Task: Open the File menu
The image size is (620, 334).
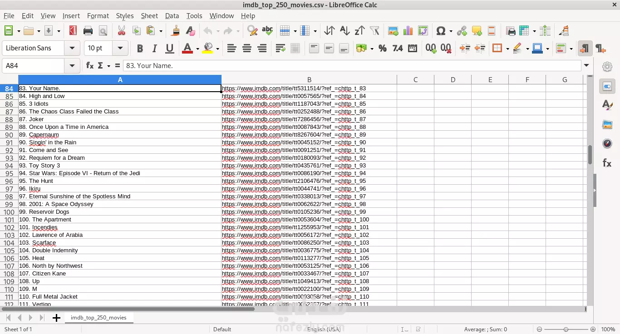Action: 9,15
